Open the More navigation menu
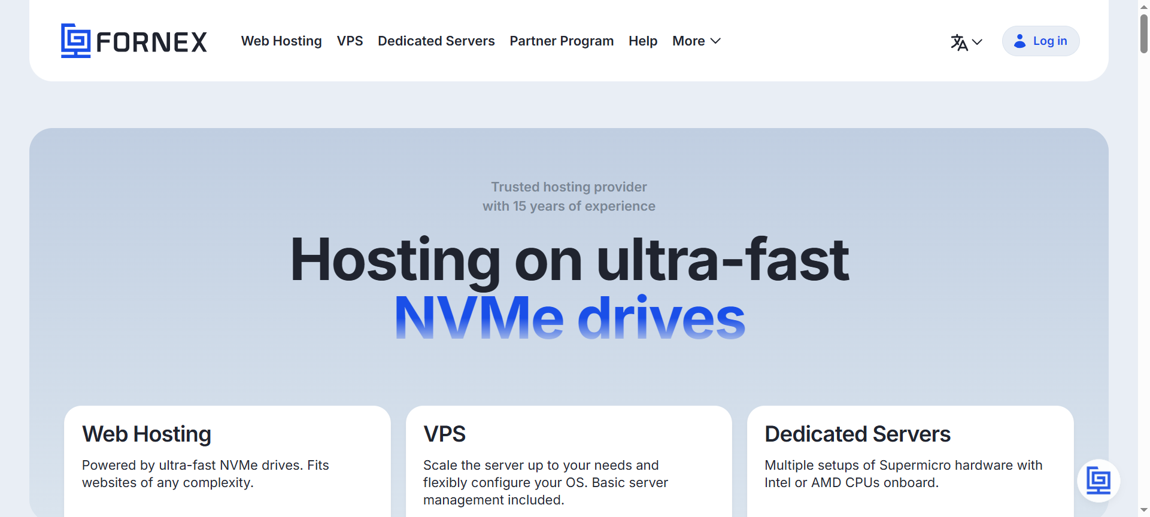1150x517 pixels. 688,41
